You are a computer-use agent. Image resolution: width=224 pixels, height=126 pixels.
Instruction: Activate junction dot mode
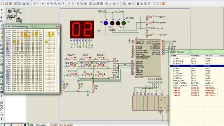coord(1,17)
